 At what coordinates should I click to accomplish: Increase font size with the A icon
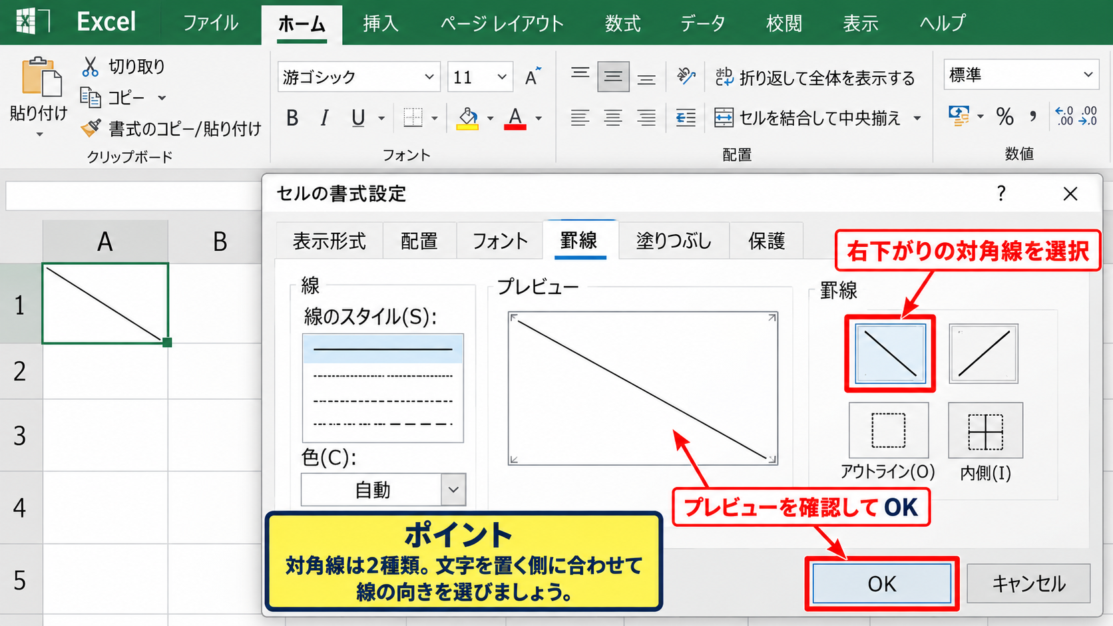click(x=533, y=77)
